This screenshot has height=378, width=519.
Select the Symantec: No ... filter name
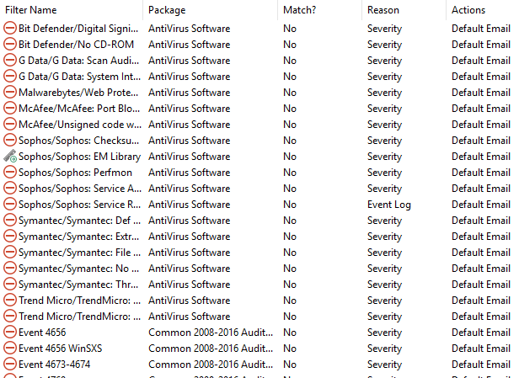pos(79,269)
